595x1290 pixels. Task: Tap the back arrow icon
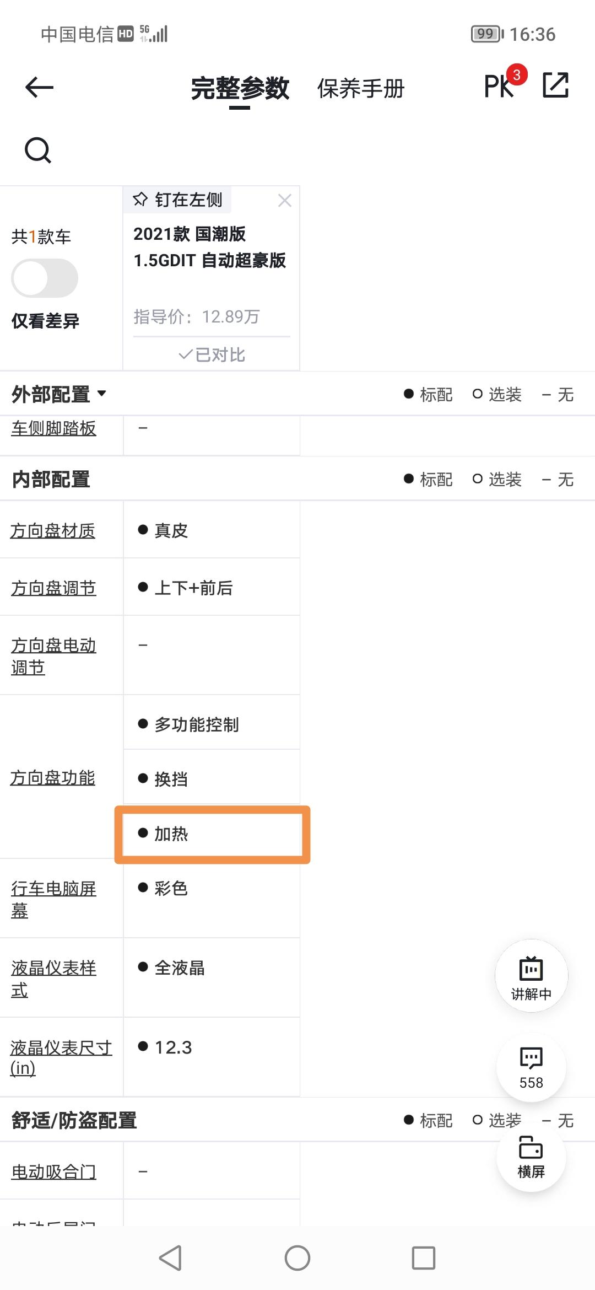click(39, 87)
